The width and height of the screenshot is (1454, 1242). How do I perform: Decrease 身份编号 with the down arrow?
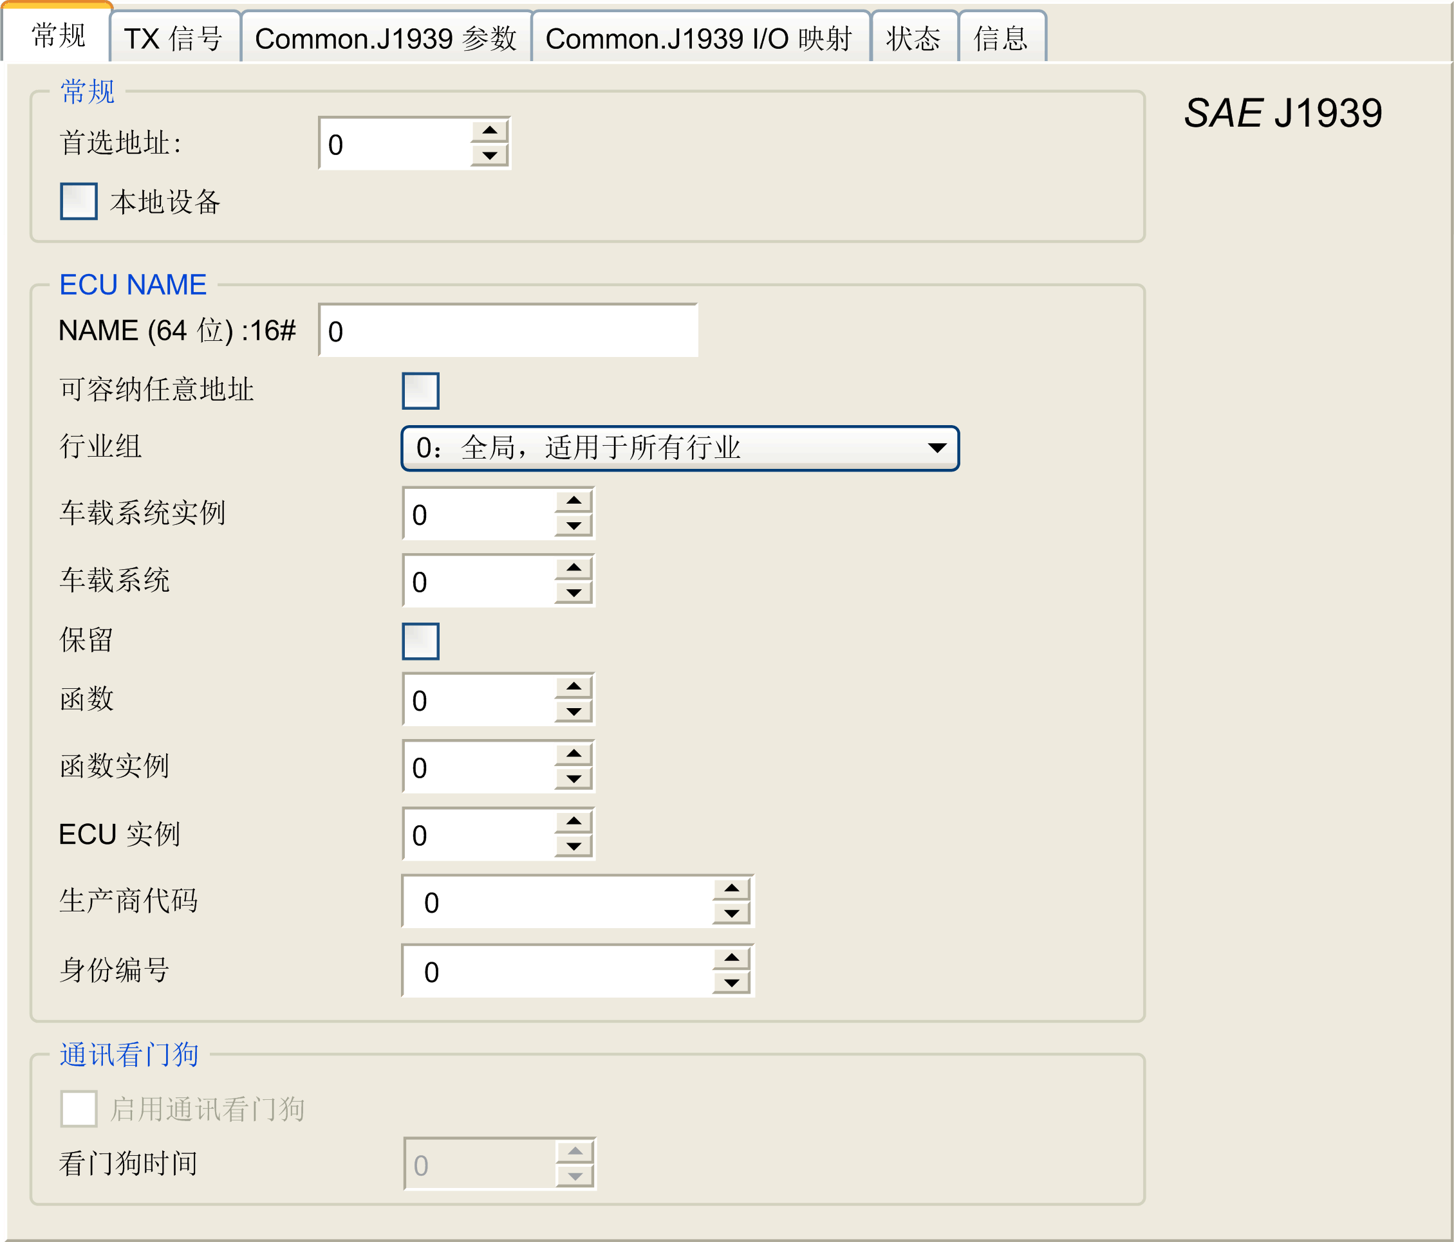point(731,983)
